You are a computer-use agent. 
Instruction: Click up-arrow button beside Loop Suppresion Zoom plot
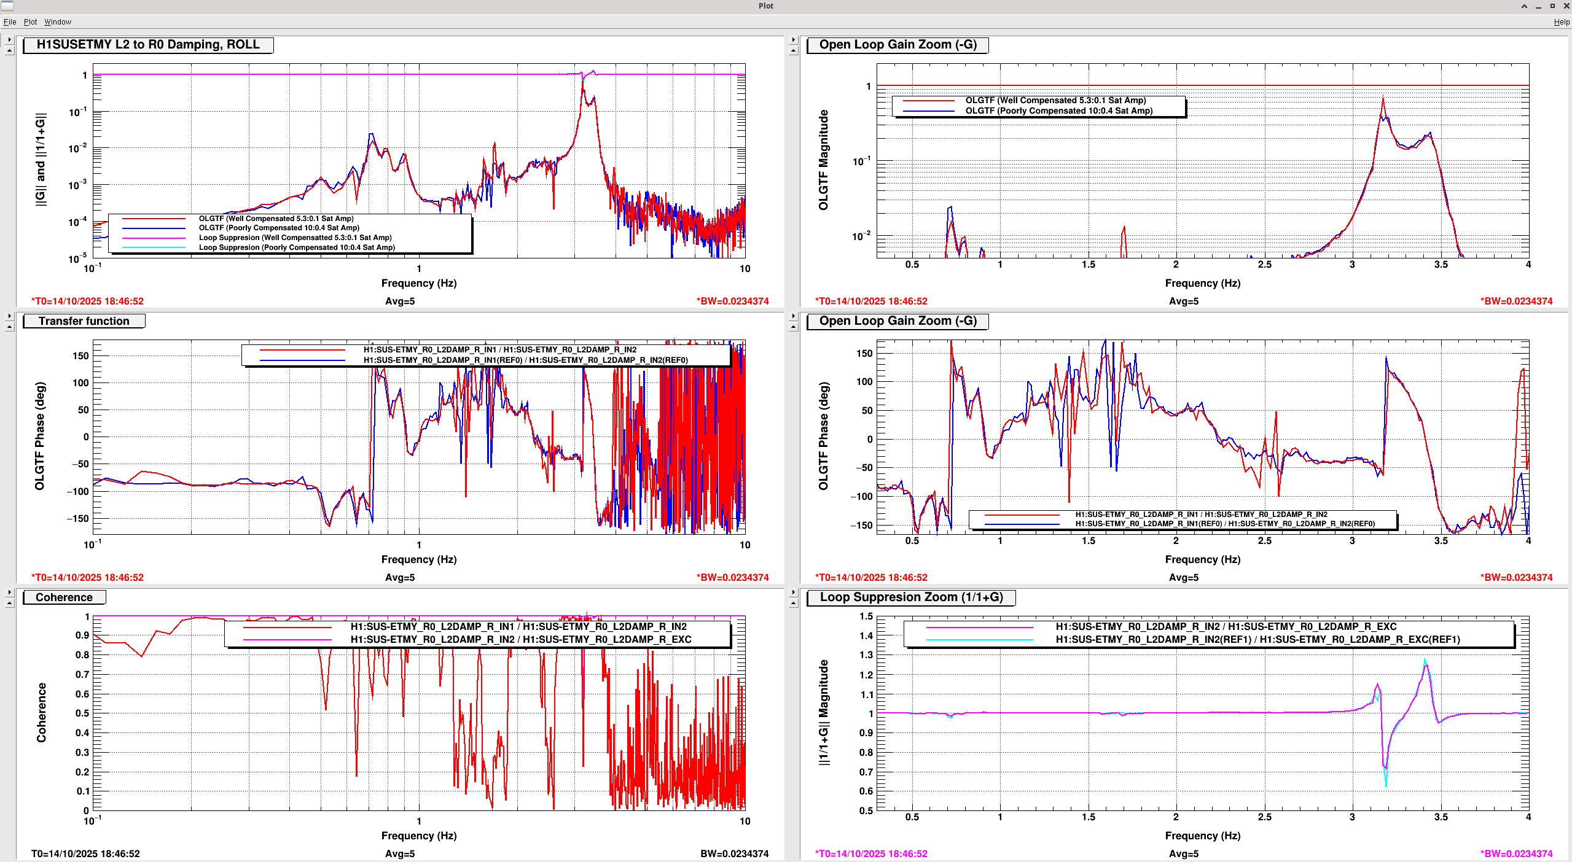click(x=793, y=604)
